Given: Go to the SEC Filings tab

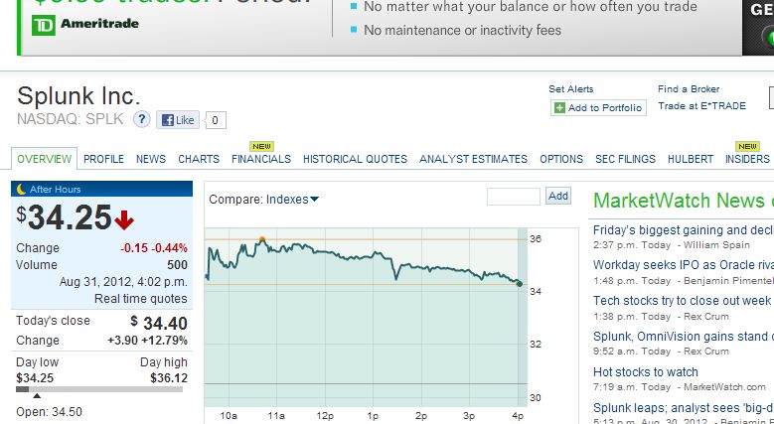Looking at the screenshot, I should pos(625,159).
